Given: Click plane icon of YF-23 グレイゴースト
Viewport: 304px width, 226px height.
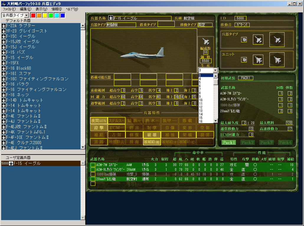Looking at the screenshot, I should [x=4, y=31].
